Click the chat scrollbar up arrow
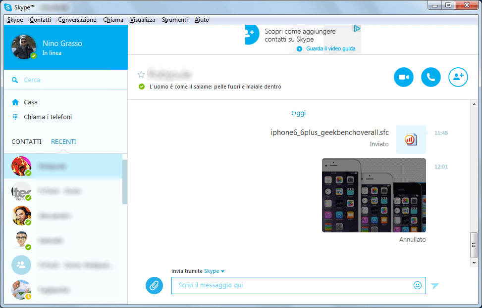This screenshot has width=482, height=308. tap(474, 104)
